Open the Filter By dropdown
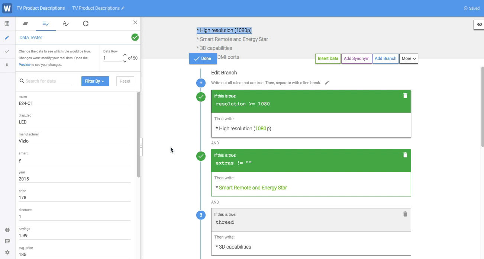The image size is (484, 259). [x=95, y=81]
